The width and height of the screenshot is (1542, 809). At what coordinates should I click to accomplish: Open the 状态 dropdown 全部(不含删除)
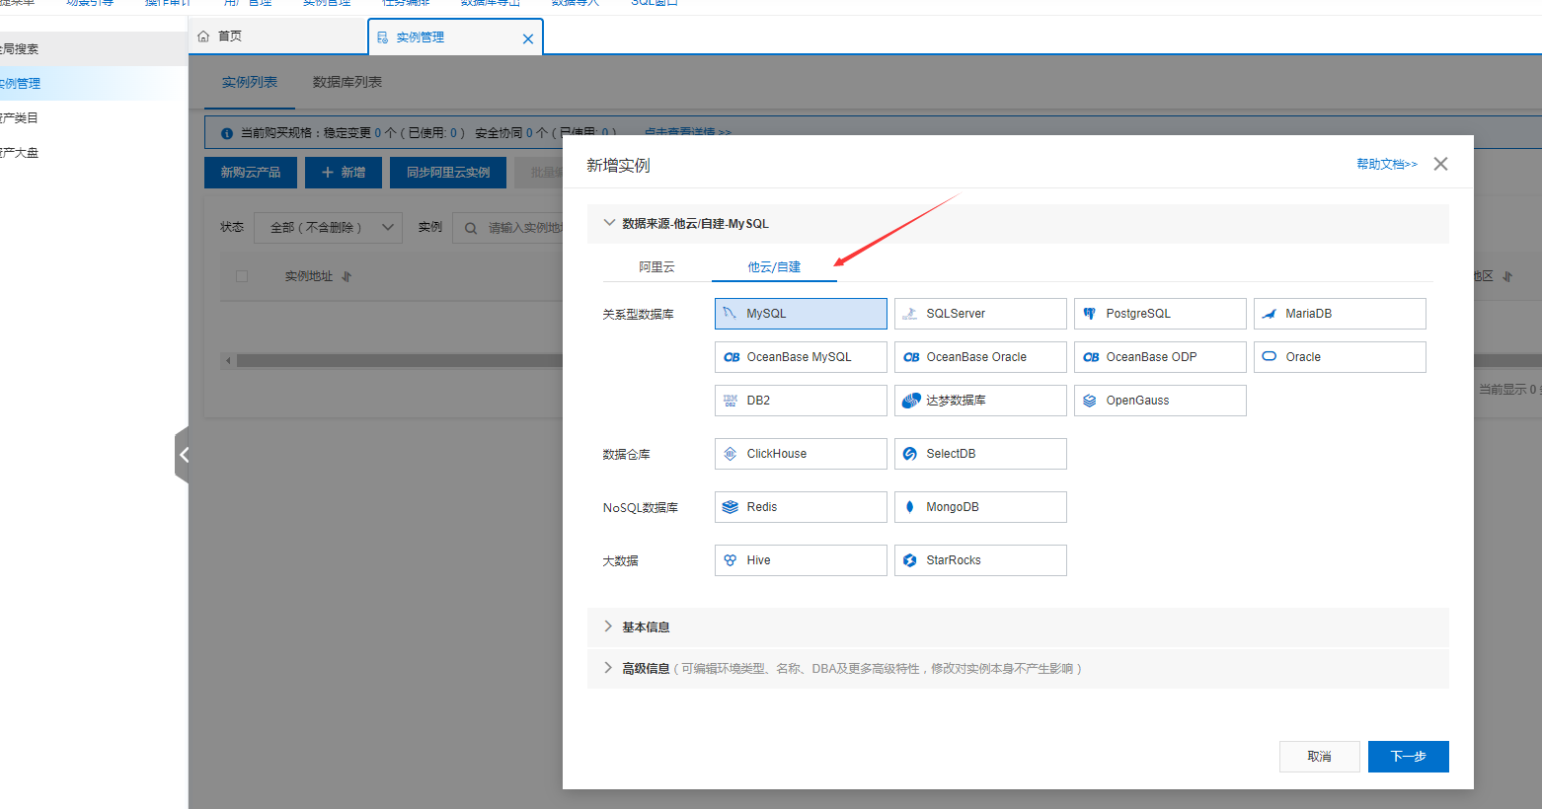328,228
